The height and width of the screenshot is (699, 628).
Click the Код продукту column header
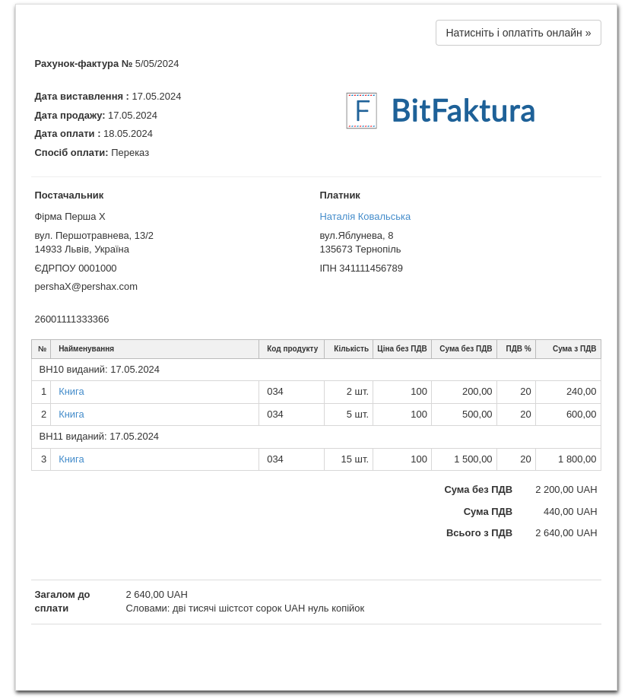[x=292, y=349]
